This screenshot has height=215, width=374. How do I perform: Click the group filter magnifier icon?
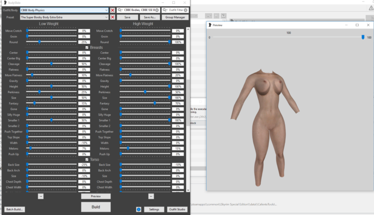click(x=120, y=10)
